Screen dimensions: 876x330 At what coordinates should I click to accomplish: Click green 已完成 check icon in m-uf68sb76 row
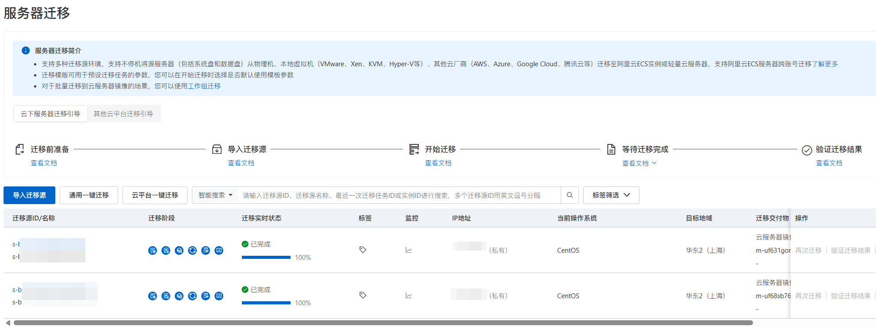[245, 289]
